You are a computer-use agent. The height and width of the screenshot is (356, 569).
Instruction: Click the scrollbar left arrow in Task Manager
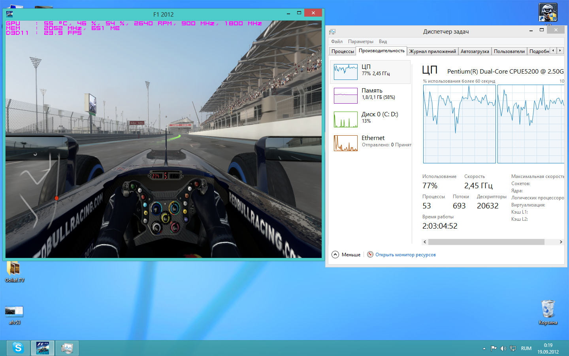425,242
